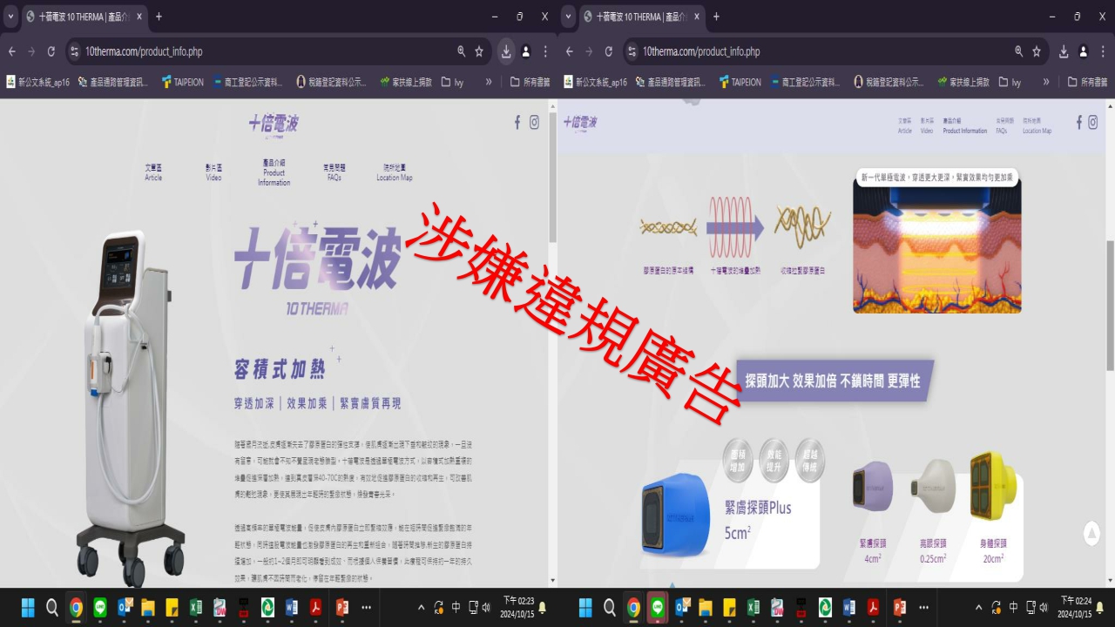Click the Facebook icon in the left window's page header
The image size is (1115, 627).
[517, 123]
